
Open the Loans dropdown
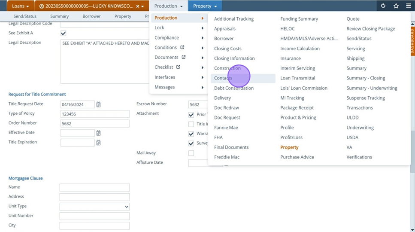(x=20, y=6)
